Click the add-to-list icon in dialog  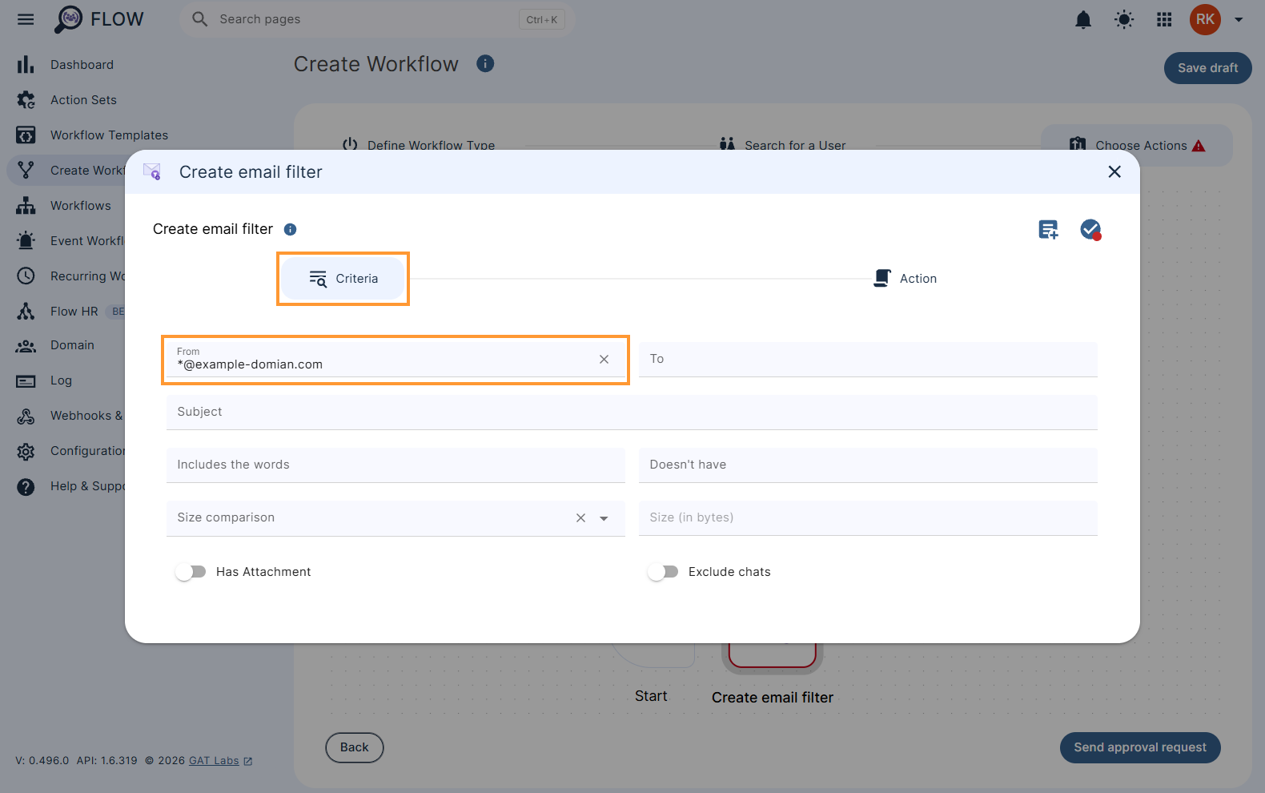(x=1048, y=230)
